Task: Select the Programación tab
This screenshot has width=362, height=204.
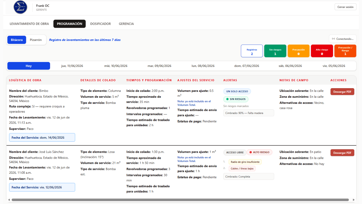Action: (69, 24)
